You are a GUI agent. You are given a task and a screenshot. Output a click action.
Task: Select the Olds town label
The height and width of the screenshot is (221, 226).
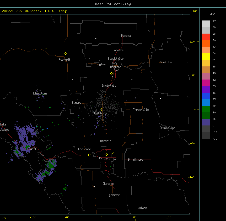(x=102, y=103)
